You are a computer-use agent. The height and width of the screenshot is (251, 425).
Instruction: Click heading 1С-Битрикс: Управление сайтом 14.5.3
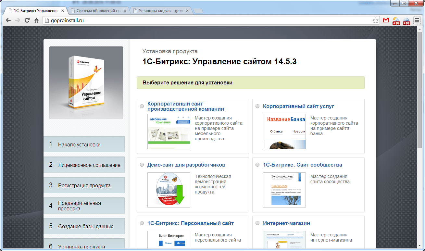pyautogui.click(x=219, y=61)
